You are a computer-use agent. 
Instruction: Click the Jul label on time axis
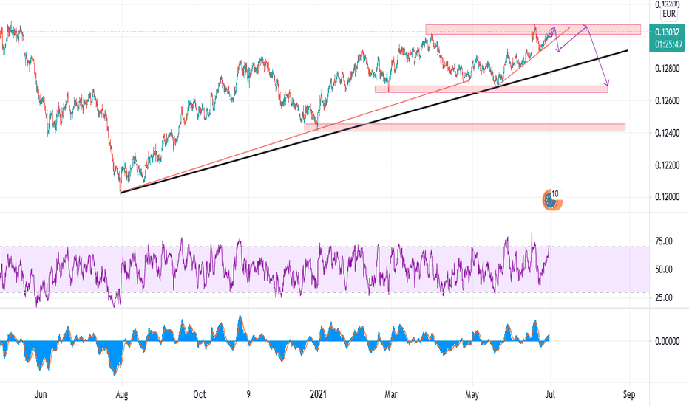[550, 395]
